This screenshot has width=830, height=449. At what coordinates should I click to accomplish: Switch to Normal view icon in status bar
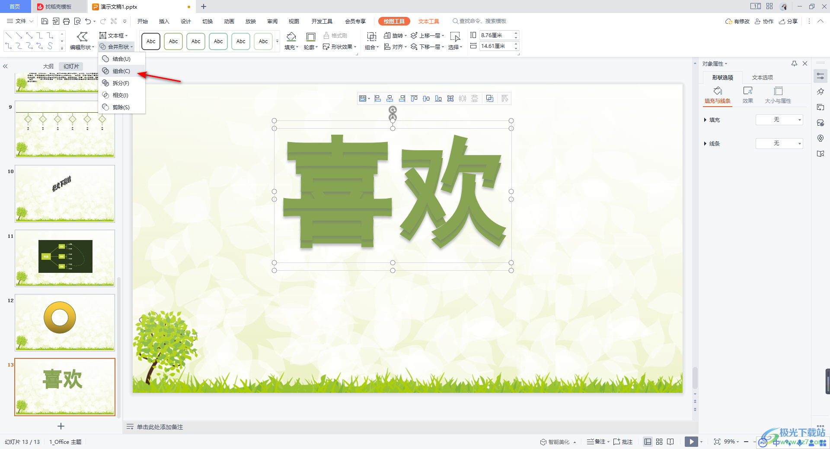click(x=648, y=442)
